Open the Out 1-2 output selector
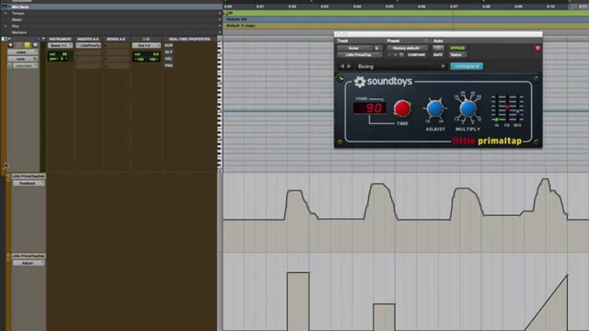589x331 pixels. click(146, 46)
